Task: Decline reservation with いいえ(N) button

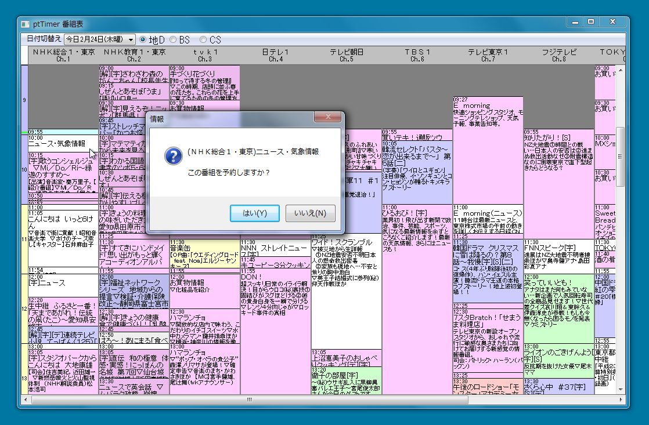Action: (310, 213)
